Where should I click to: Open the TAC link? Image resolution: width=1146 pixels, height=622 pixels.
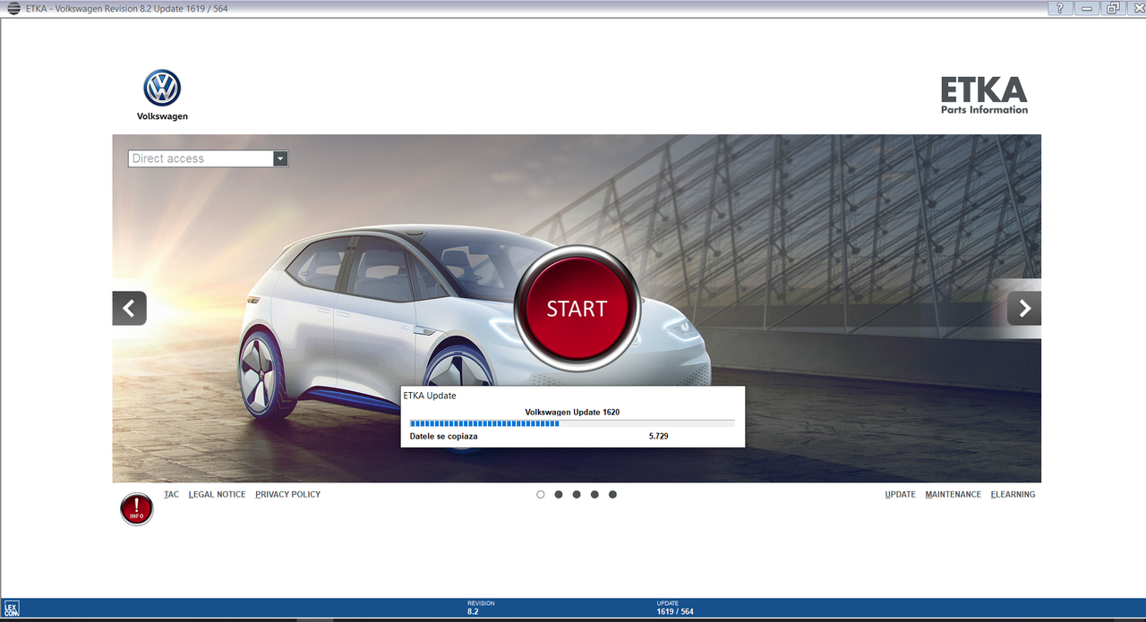click(x=172, y=494)
